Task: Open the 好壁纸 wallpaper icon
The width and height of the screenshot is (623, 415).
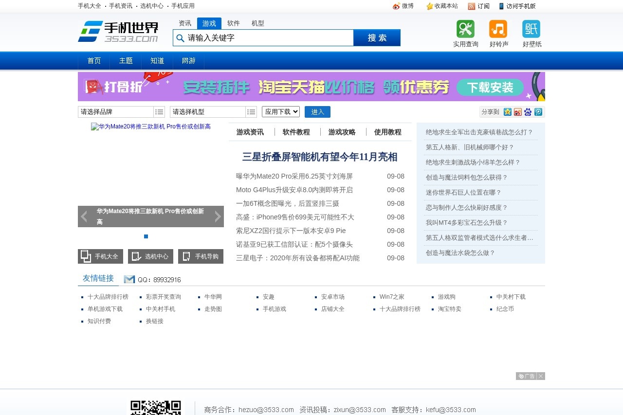Action: click(531, 29)
